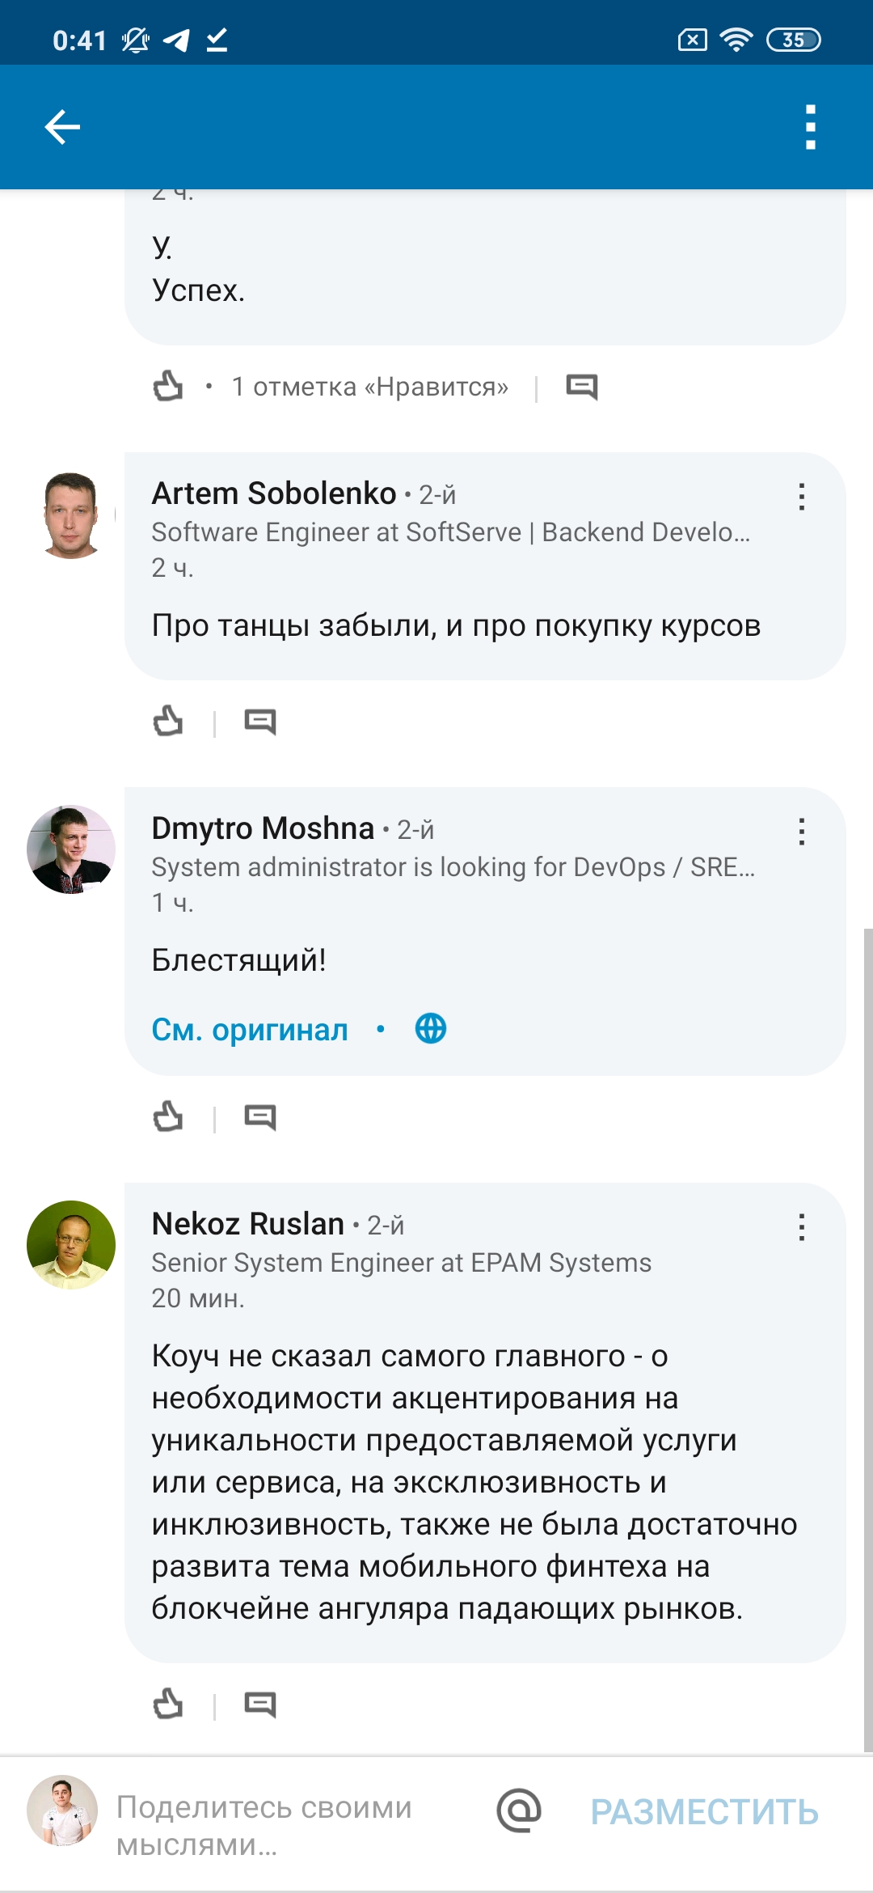Open the header three-dot overflow menu

pos(810,127)
